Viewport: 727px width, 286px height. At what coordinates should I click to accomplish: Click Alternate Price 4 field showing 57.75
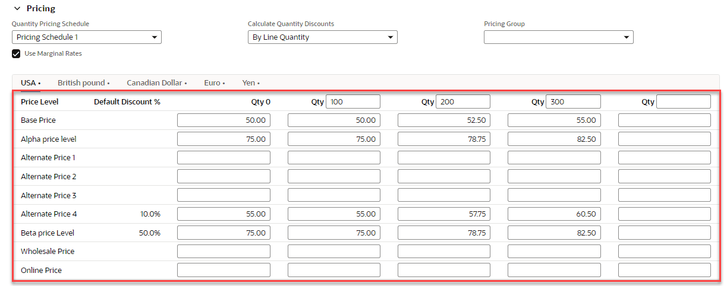click(x=444, y=214)
